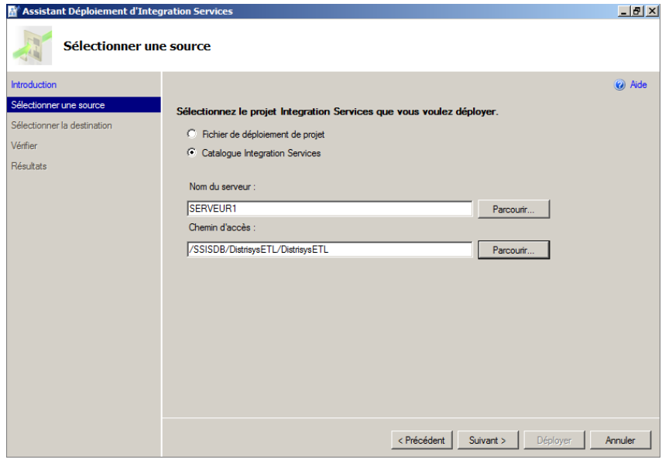Screen dimensions: 662x463
Task: Open the Aide help link
Action: 638,85
